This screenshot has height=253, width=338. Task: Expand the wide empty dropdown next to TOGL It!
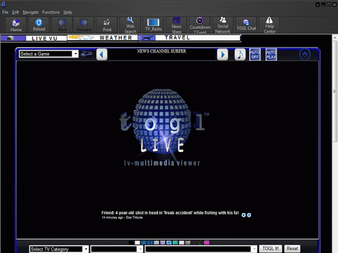201,249
